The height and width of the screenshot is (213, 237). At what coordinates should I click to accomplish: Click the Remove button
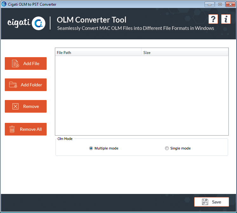[26, 106]
